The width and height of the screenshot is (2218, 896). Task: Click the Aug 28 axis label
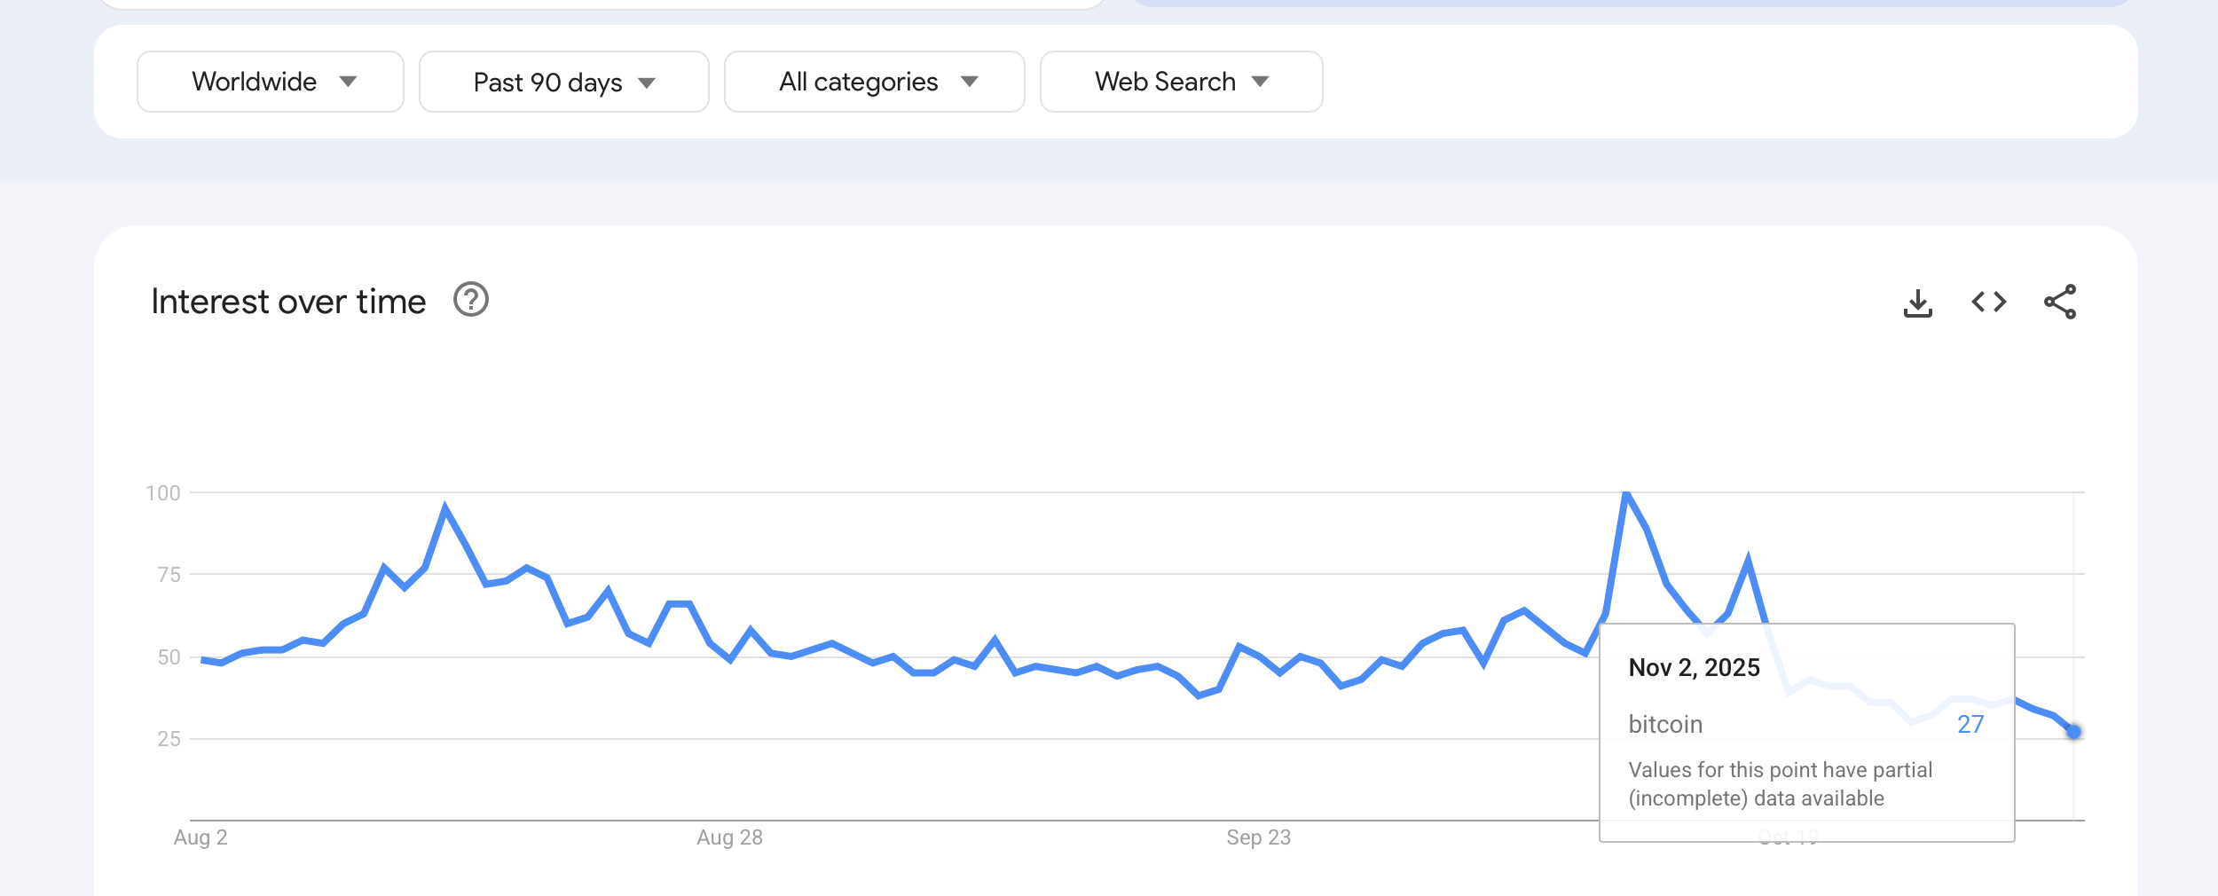732,837
